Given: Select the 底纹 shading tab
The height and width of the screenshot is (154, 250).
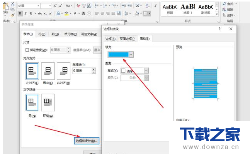Looking at the screenshot, I should coord(145,38).
